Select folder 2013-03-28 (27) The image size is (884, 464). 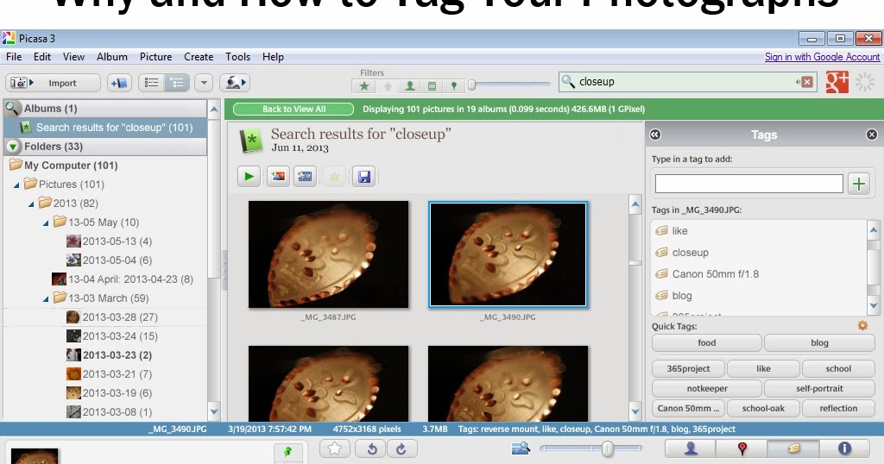(112, 317)
